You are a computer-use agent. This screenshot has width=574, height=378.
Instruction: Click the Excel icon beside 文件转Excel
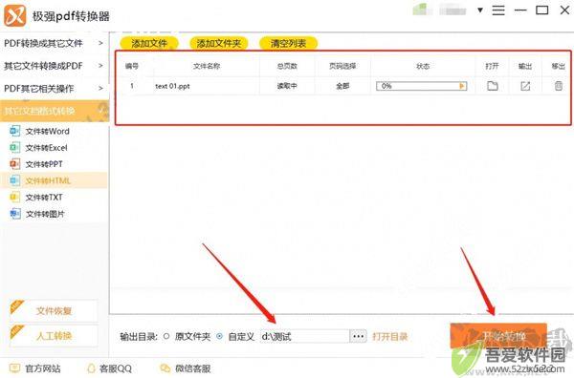[x=14, y=147]
